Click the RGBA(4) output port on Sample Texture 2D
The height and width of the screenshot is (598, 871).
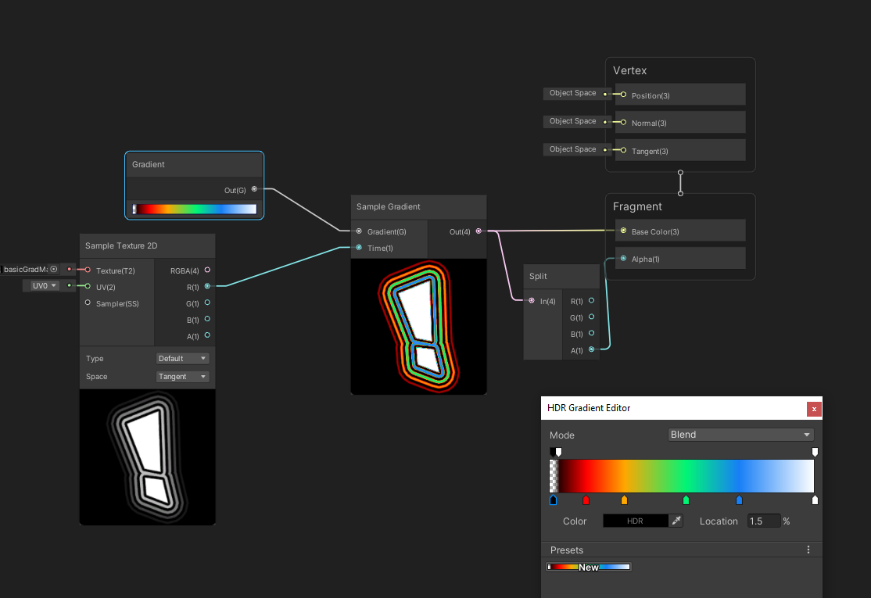coord(207,270)
